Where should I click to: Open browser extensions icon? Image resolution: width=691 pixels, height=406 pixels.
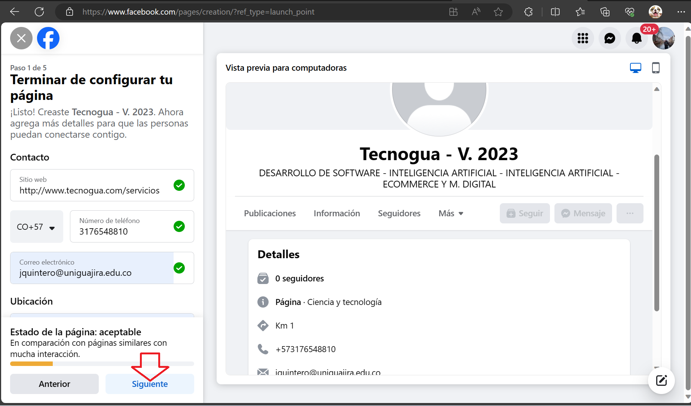pyautogui.click(x=528, y=12)
